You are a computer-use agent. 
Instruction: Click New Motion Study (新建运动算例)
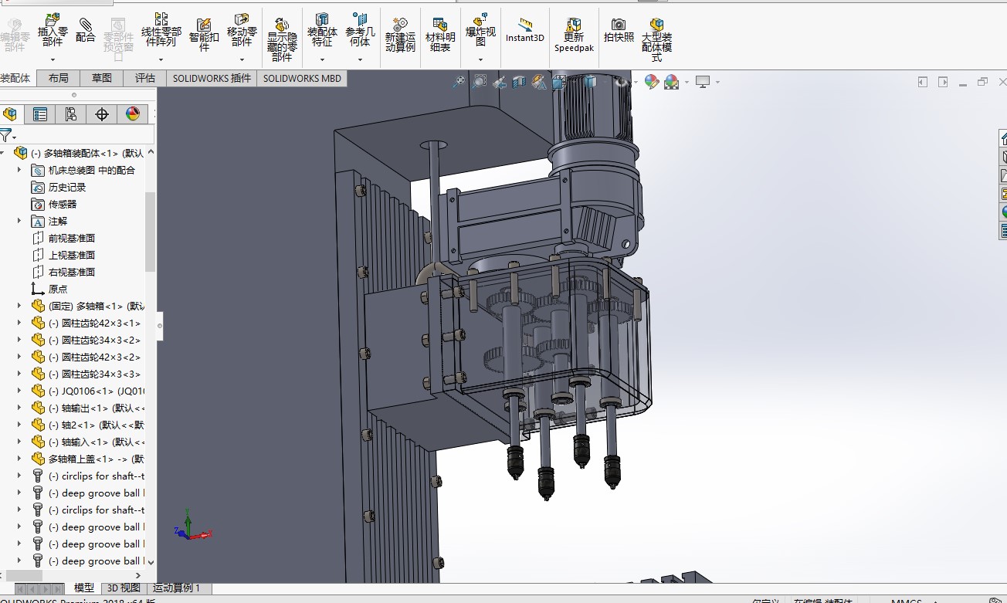pyautogui.click(x=400, y=36)
